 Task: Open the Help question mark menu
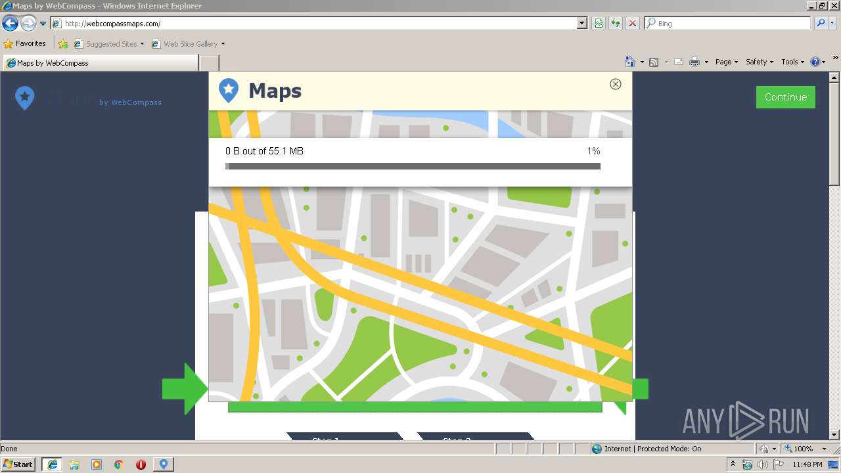click(818, 62)
